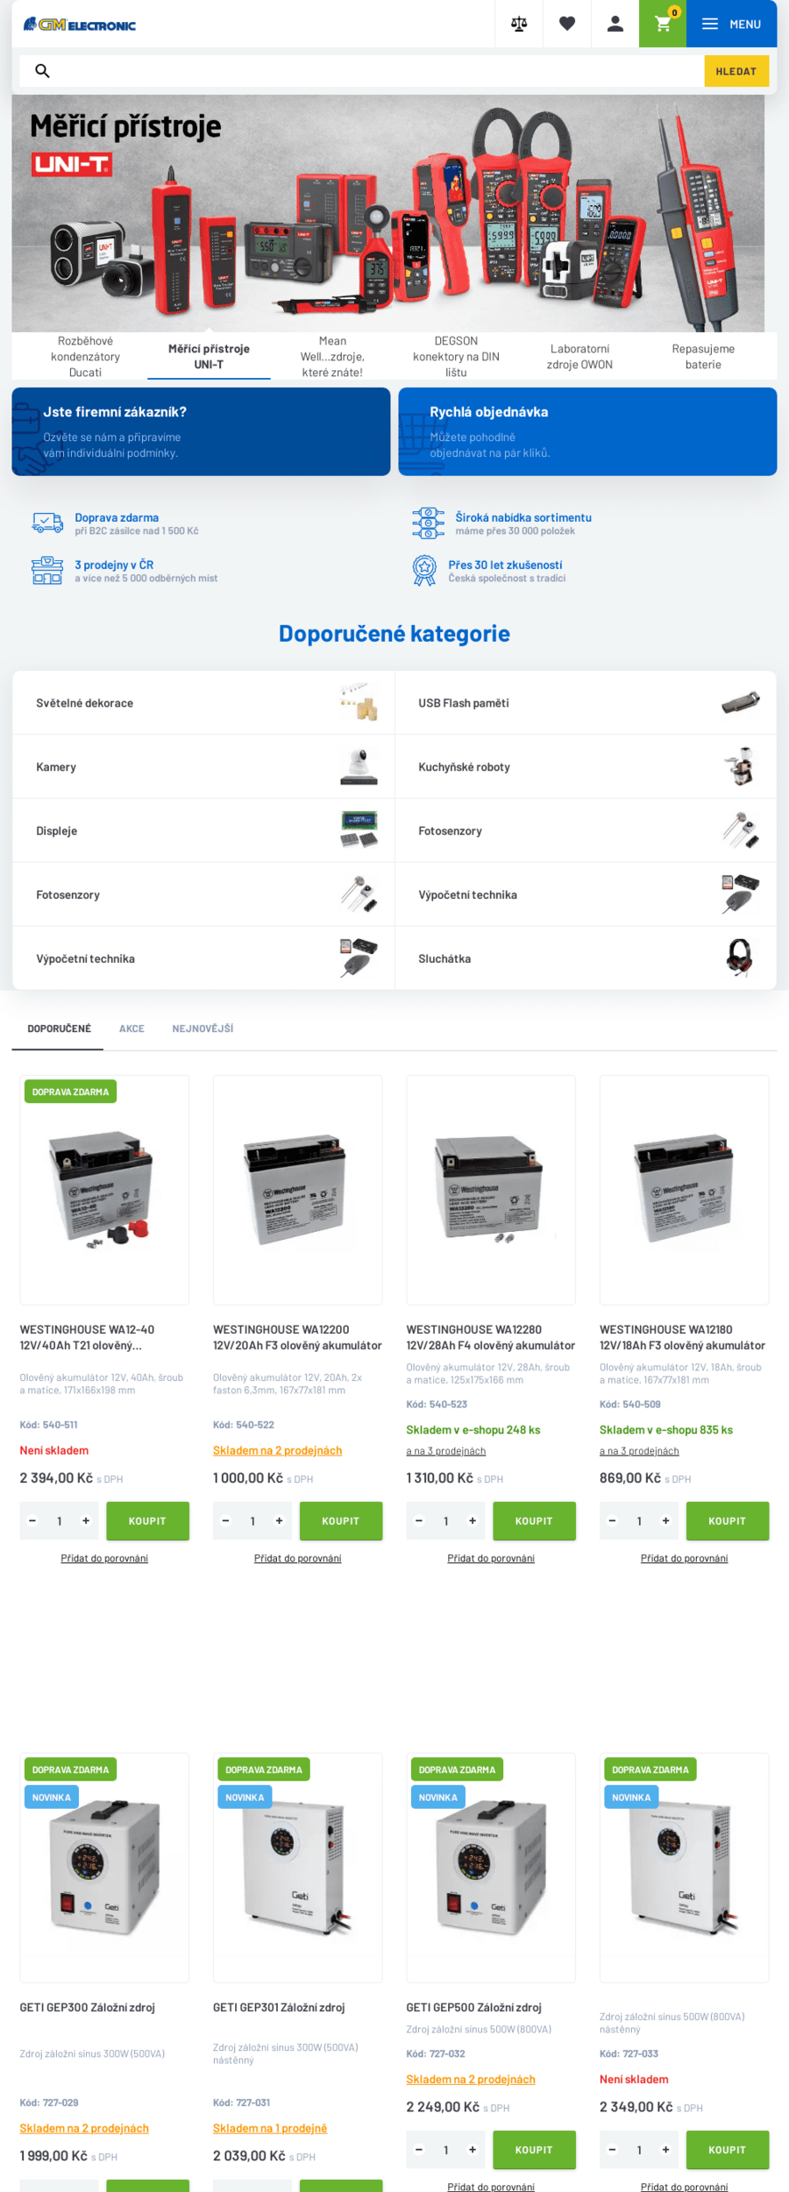This screenshot has width=789, height=2192.
Task: Click Přidat do porovnání under WA12200
Action: click(298, 1558)
